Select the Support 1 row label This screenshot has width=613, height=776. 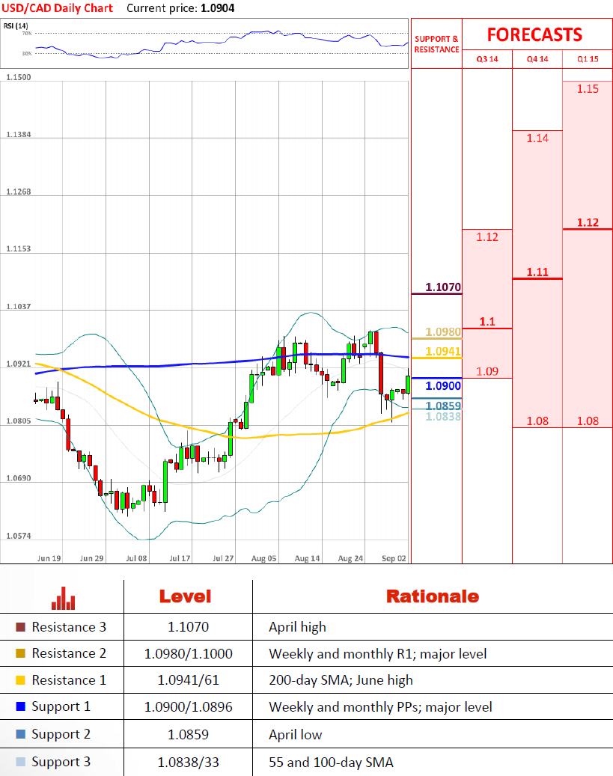point(61,706)
